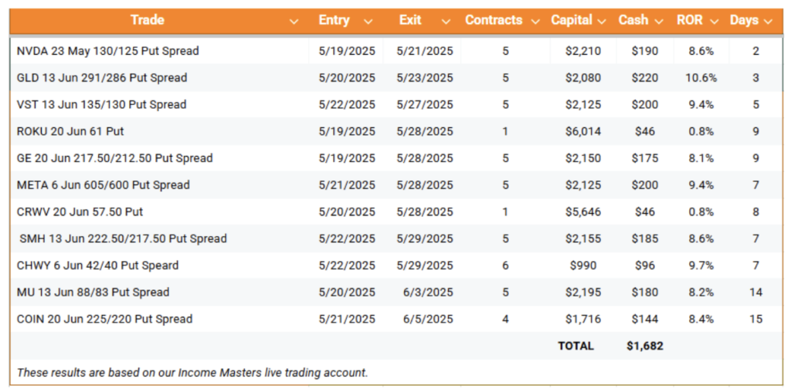791x392 pixels.
Task: Open the Cash column filter chevron
Action: click(x=658, y=22)
